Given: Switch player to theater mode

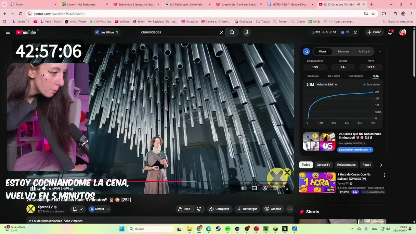Looking at the screenshot, I should click(275, 188).
